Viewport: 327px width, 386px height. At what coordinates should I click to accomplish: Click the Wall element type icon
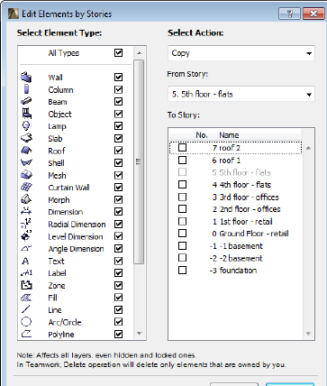click(26, 77)
